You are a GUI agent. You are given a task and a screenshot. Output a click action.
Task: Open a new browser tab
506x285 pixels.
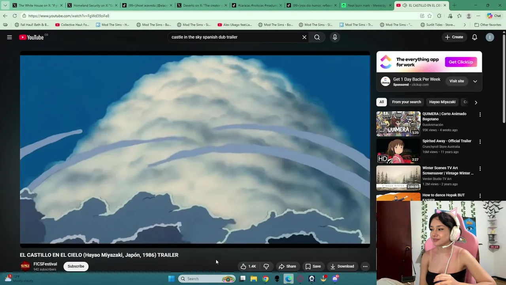coord(454,6)
